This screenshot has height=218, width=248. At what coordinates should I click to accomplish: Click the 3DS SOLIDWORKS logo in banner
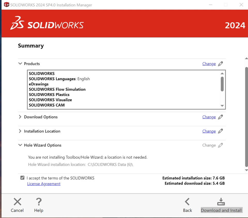pos(47,23)
